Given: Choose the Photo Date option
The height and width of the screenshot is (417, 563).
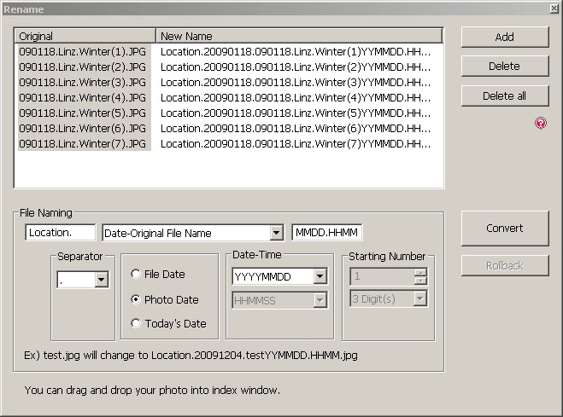Looking at the screenshot, I should 136,299.
